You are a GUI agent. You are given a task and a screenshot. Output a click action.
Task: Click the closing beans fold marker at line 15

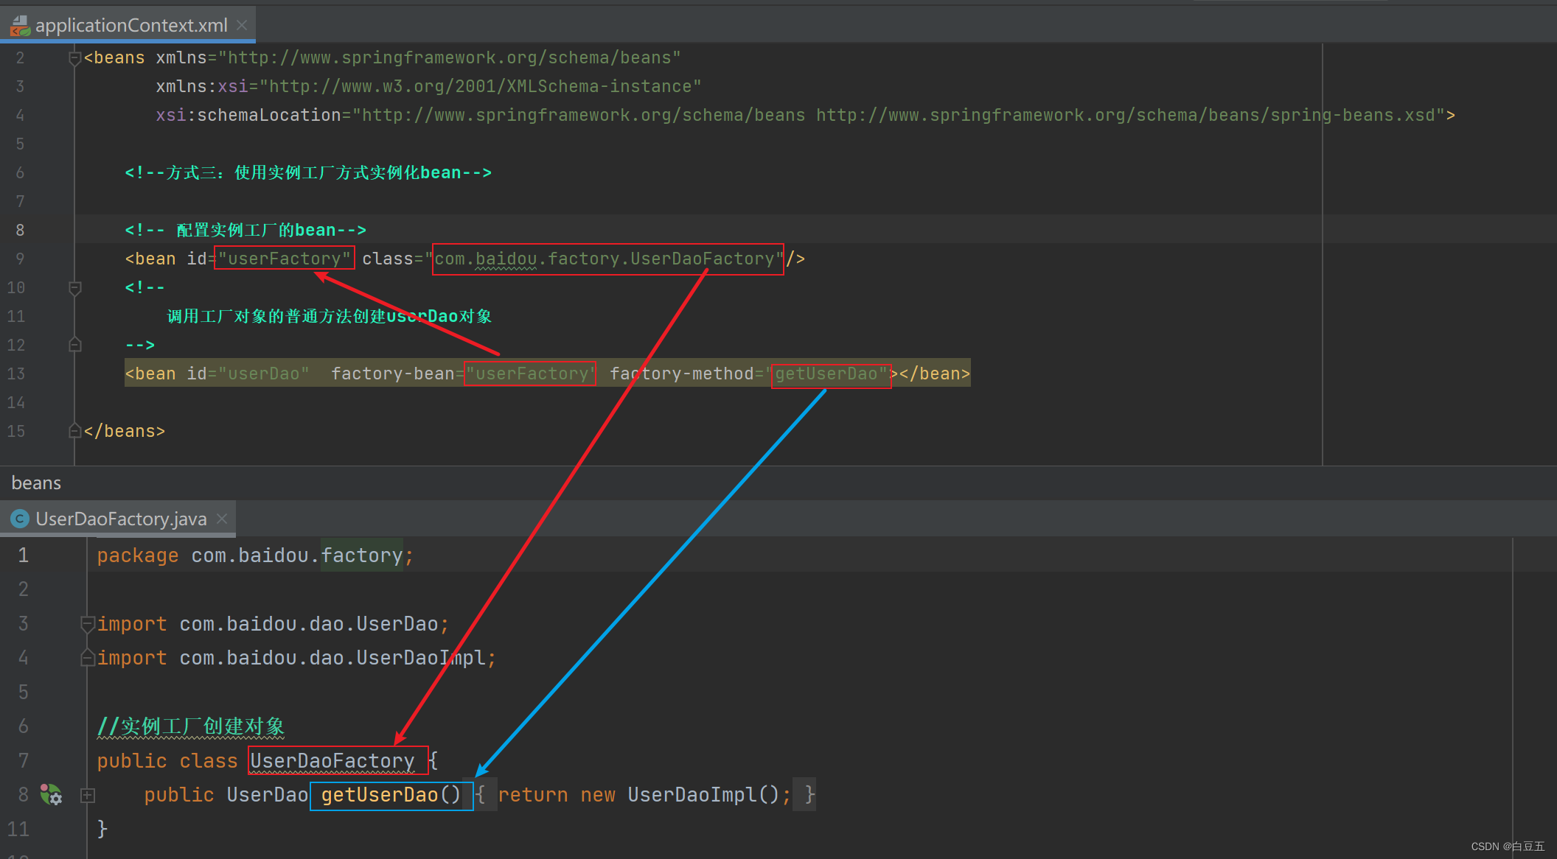(74, 431)
